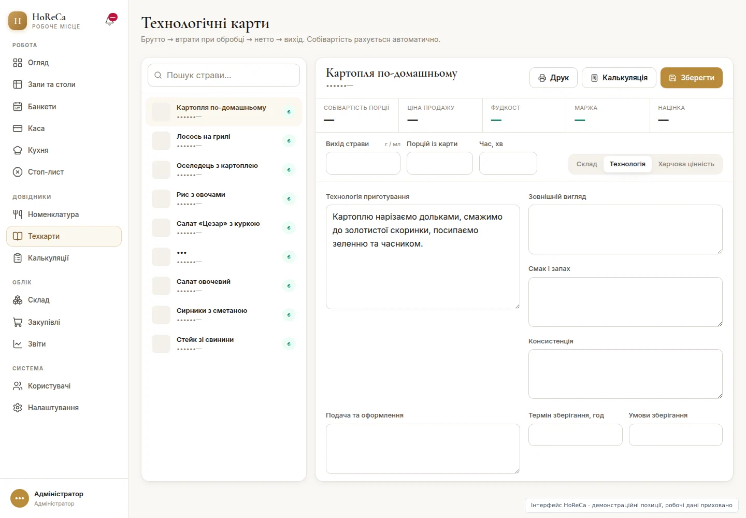Open Сирники з сметаною tech card

coord(224,315)
